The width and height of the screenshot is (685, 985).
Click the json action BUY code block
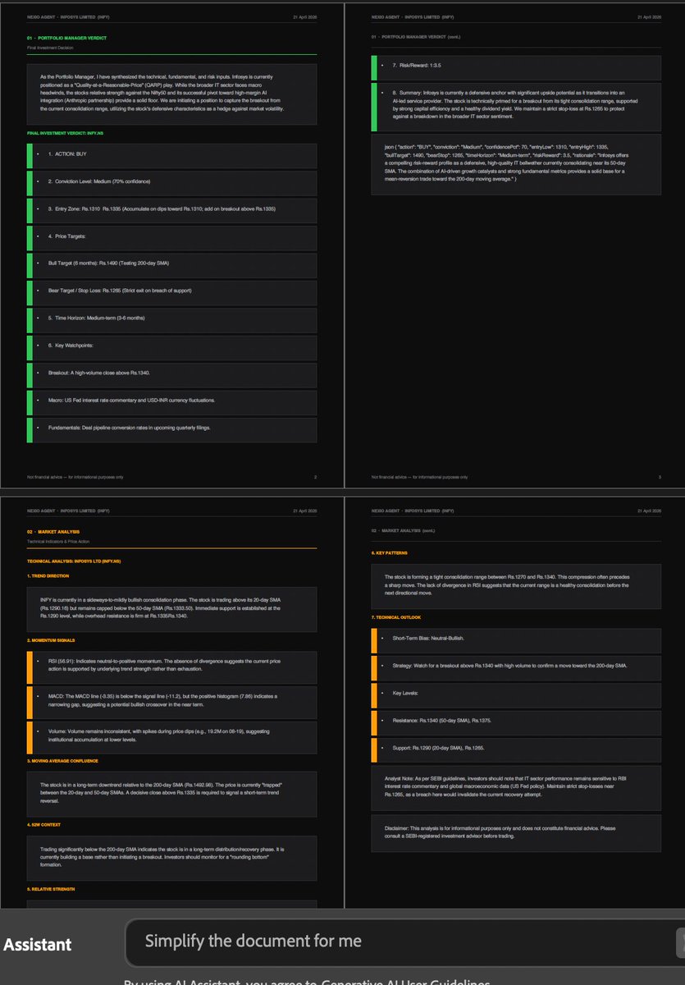[516, 165]
